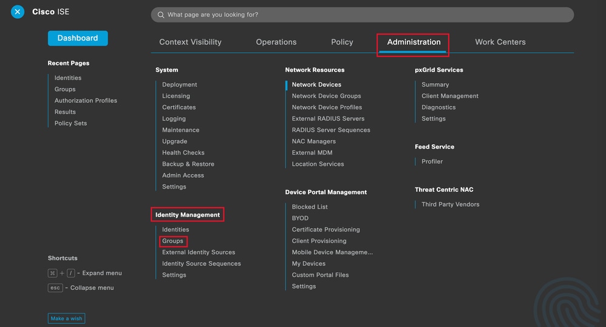
Task: Open the Licensing page
Action: tap(176, 96)
